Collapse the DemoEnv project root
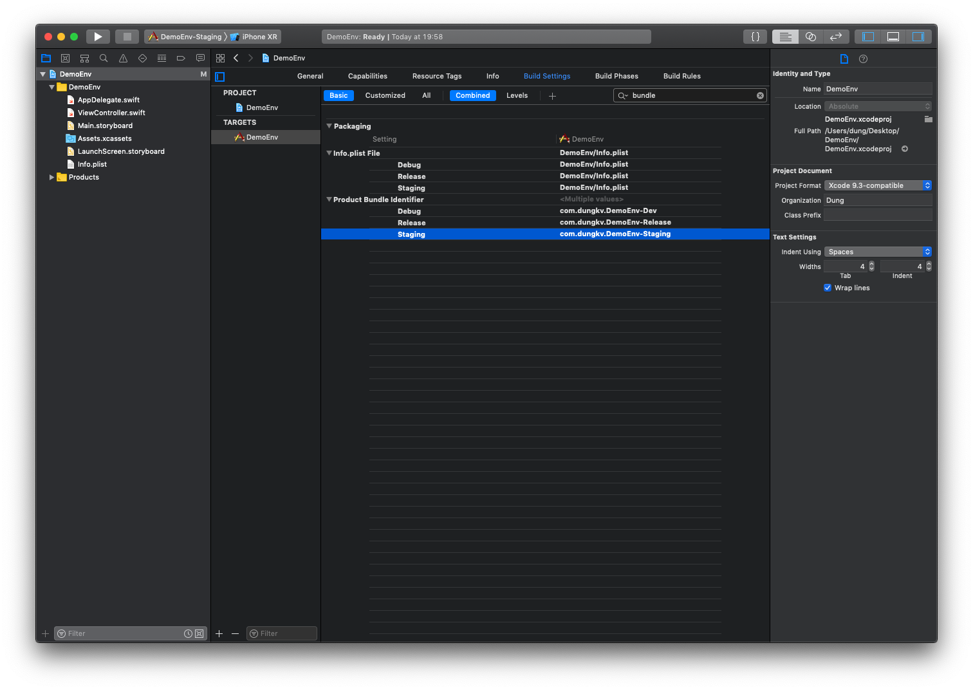The height and width of the screenshot is (690, 973). click(42, 74)
